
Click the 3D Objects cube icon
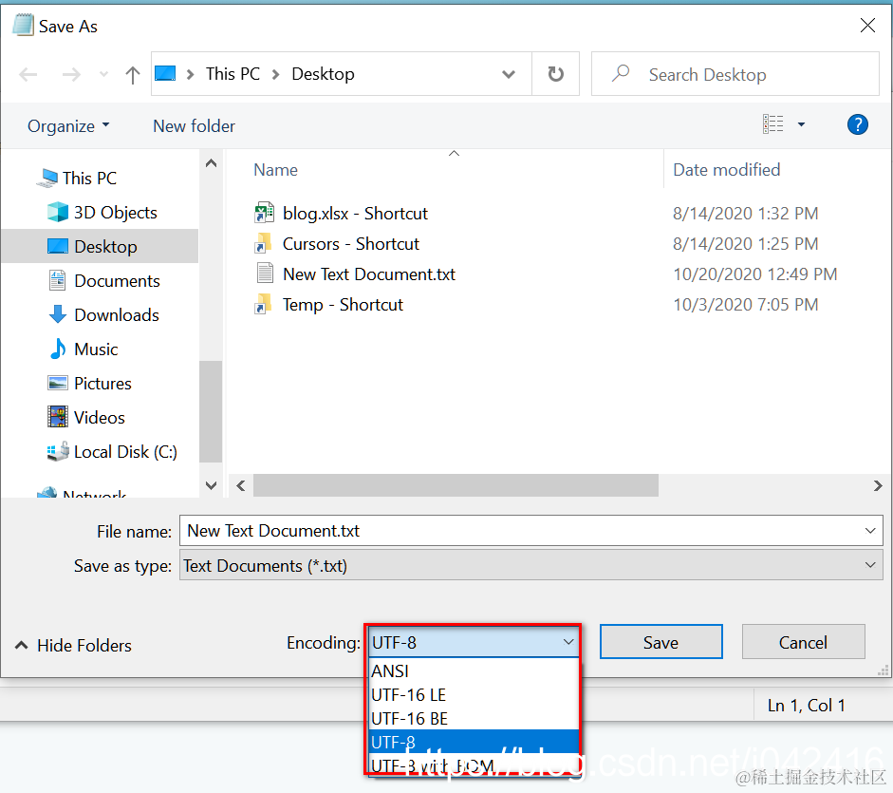[x=58, y=212]
